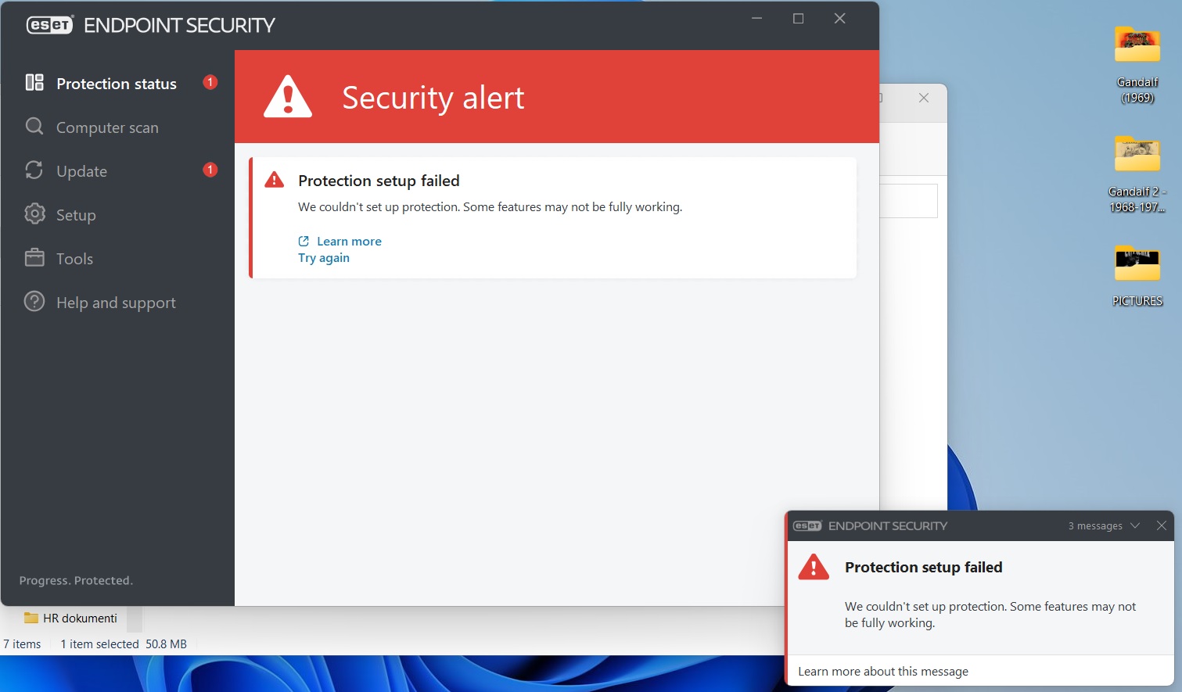Open Setup section

(x=76, y=215)
